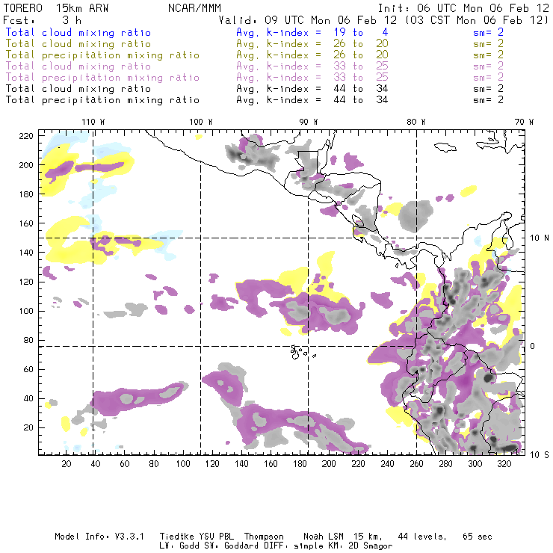Click the 'Init: 06 UTC Mon 06 Feb 12' text
Image resolution: width=553 pixels, height=553 pixels.
[x=463, y=8]
